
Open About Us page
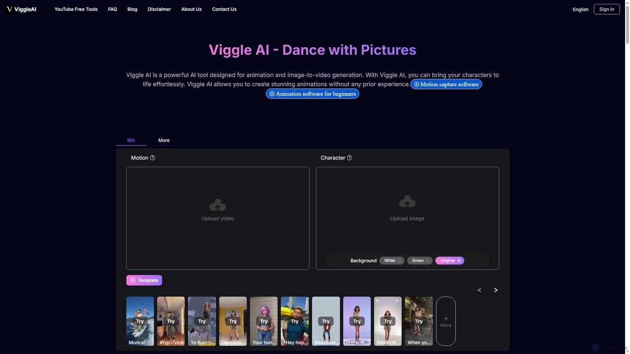click(191, 9)
